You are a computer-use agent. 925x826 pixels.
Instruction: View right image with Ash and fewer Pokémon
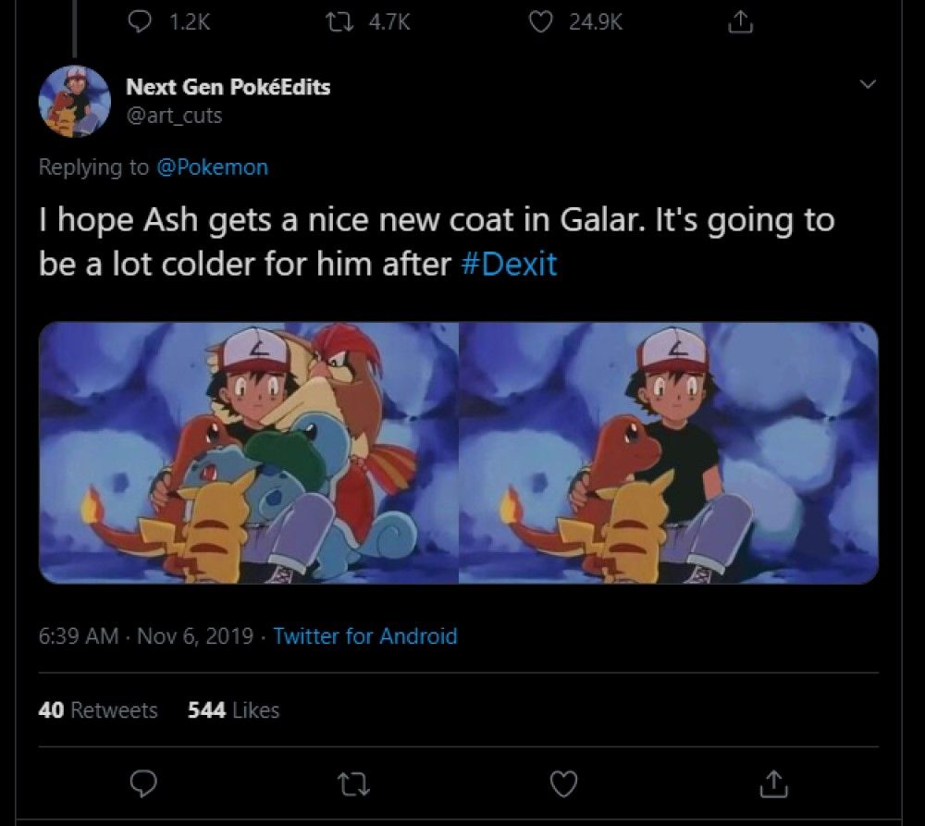click(668, 452)
